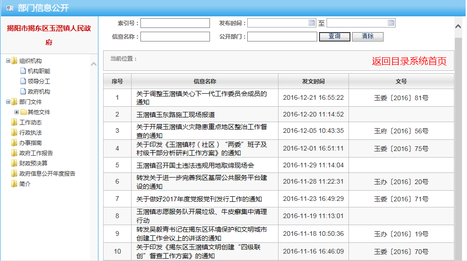467x261 pixels.
Task: Collapse the 部门文件 tree node
Action: (x=8, y=102)
